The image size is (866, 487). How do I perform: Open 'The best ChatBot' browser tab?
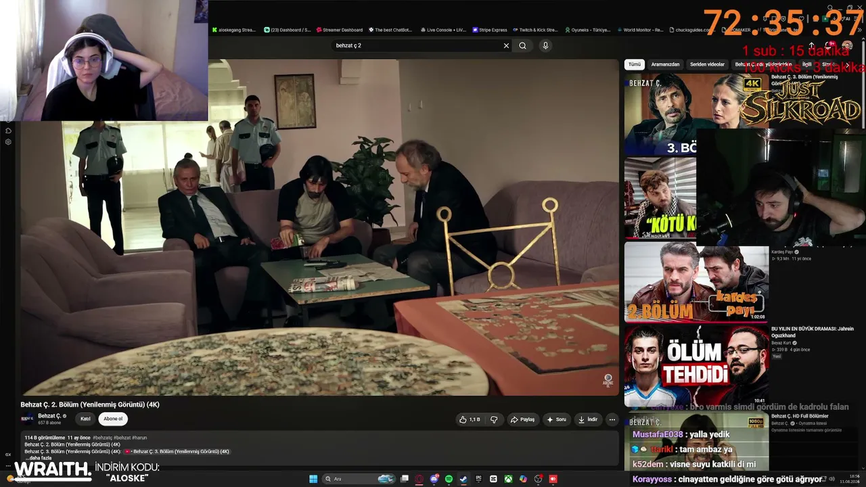click(x=390, y=30)
